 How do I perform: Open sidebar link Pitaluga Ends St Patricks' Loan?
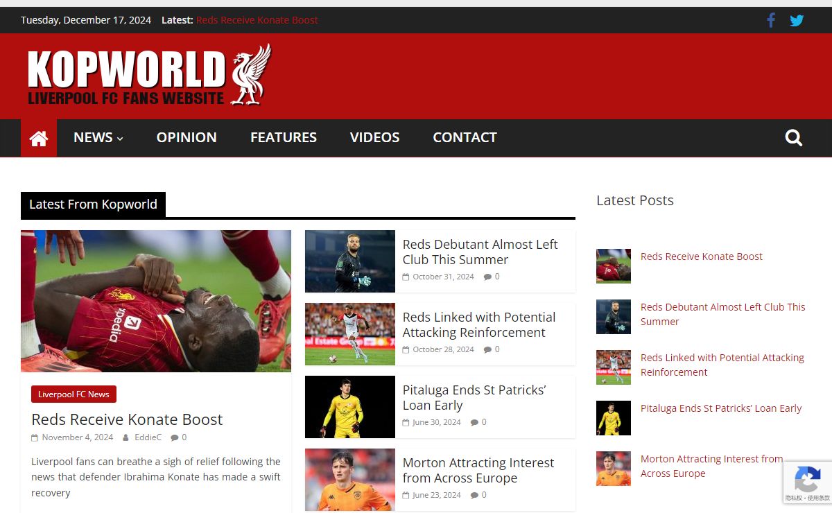(x=721, y=408)
